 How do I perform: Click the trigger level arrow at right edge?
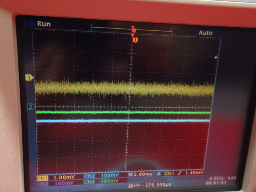[216, 57]
